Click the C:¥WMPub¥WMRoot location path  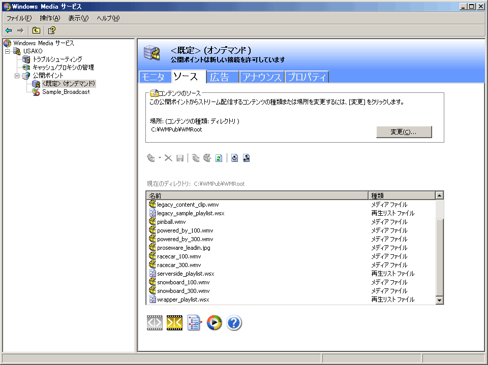(x=176, y=129)
